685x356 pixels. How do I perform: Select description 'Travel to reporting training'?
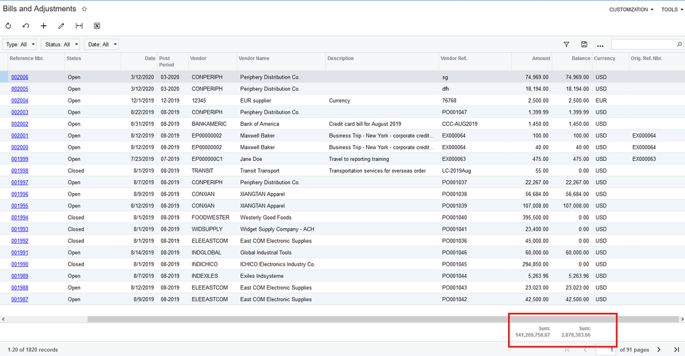point(359,160)
